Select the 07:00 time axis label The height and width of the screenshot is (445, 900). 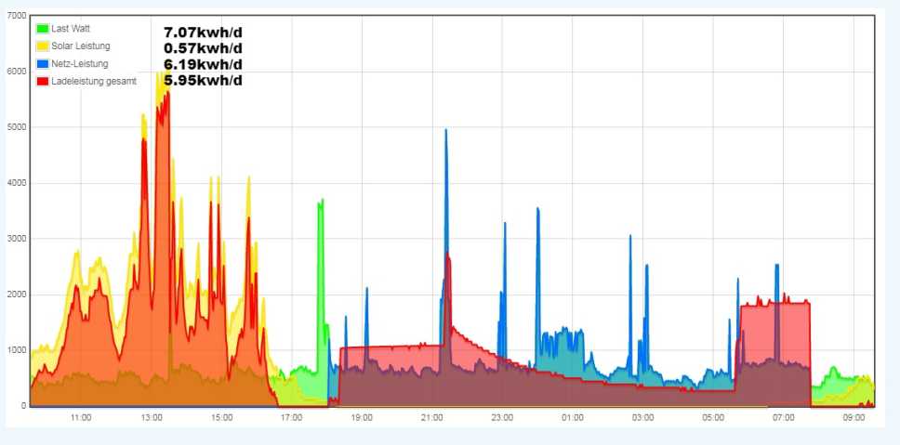pyautogui.click(x=783, y=418)
